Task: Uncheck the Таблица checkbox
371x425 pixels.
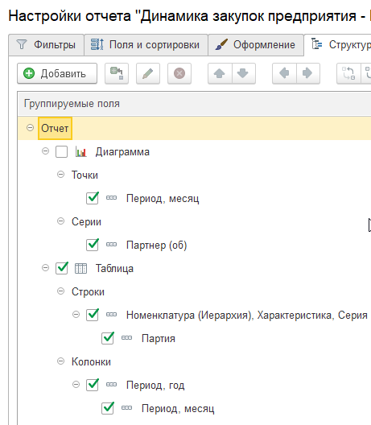Action: (61, 268)
